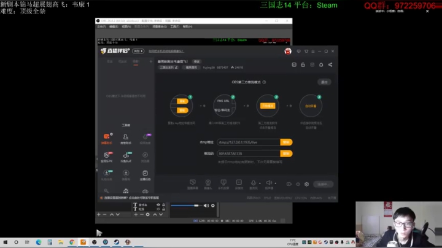Screen dimensions: 442x248
Task: Open the 斗鱼Buff tool
Action: pos(126,157)
